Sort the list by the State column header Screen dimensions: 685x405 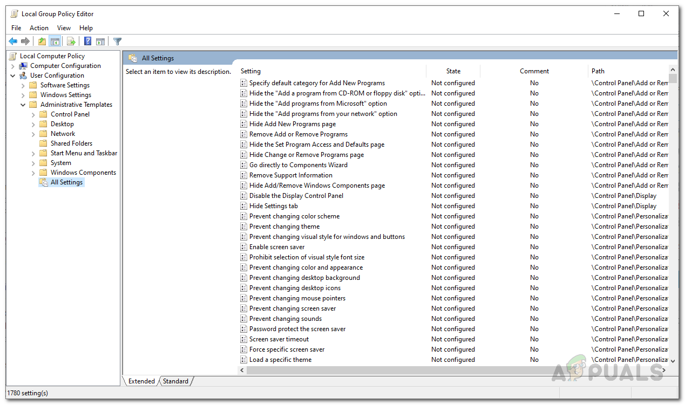[x=453, y=71]
